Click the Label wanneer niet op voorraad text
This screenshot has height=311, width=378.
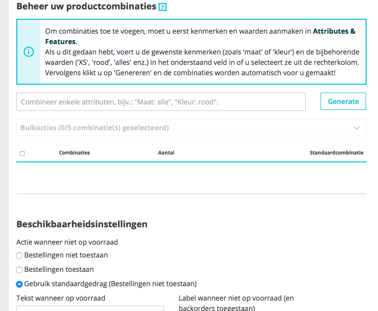[236, 303]
